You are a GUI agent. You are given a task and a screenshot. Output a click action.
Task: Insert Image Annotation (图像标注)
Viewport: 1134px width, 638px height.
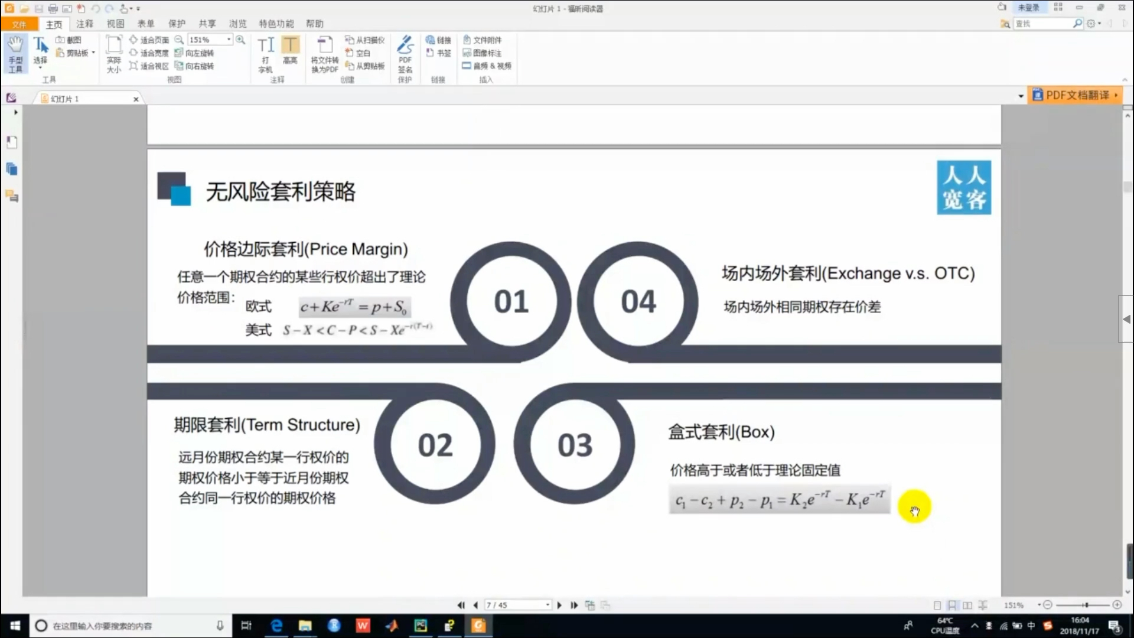482,53
